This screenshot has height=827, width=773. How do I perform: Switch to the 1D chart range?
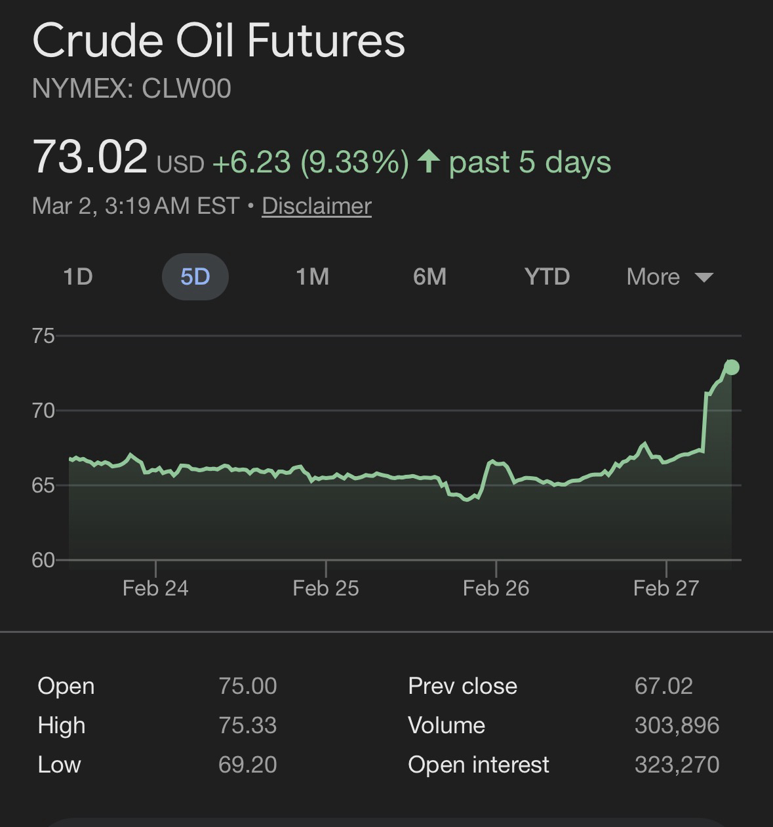coord(78,277)
